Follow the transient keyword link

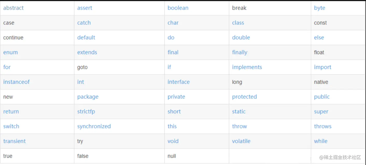[x=15, y=141]
